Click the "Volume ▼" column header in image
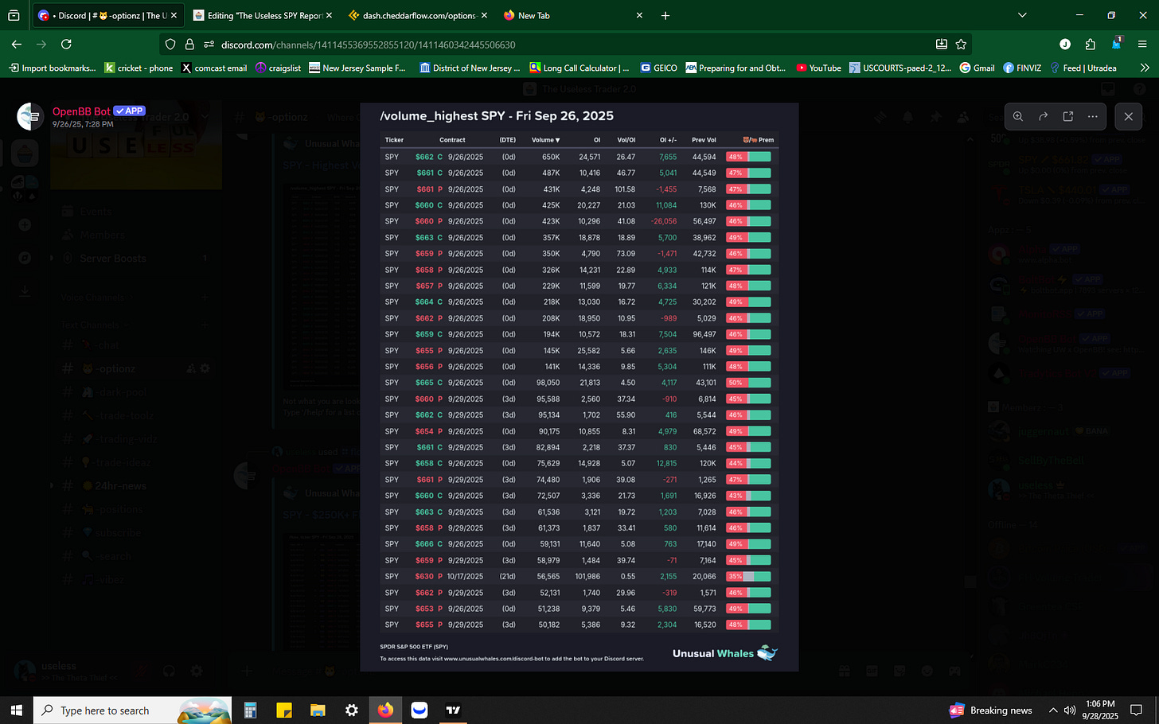 point(546,140)
